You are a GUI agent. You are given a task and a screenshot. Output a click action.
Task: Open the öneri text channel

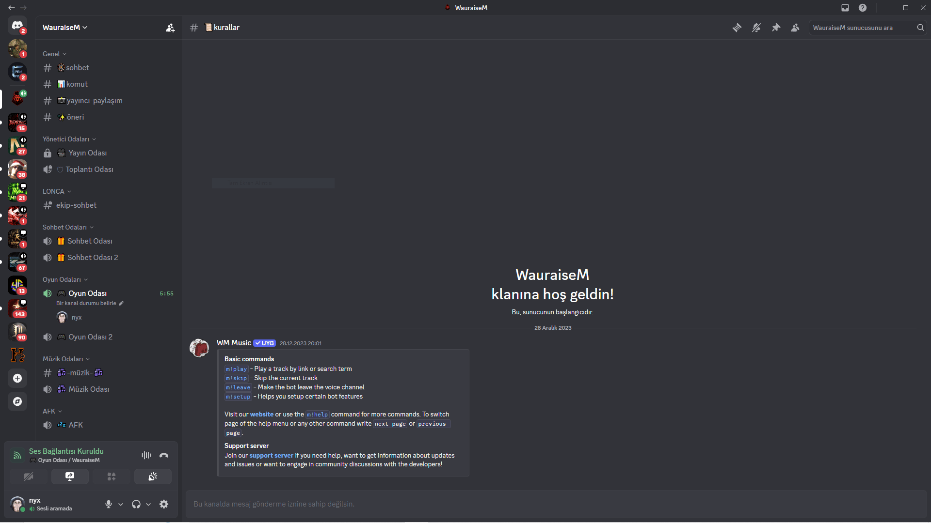click(x=108, y=117)
